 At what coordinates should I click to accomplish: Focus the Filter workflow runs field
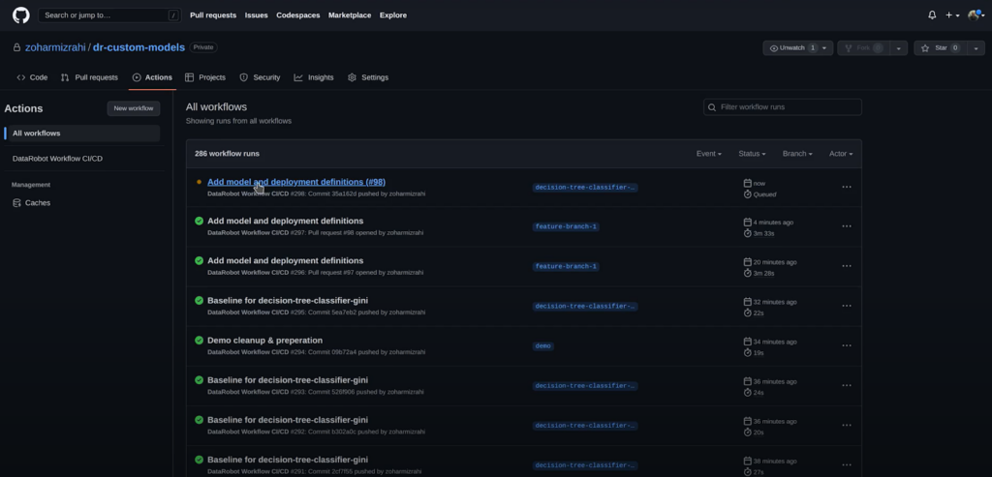pos(783,107)
